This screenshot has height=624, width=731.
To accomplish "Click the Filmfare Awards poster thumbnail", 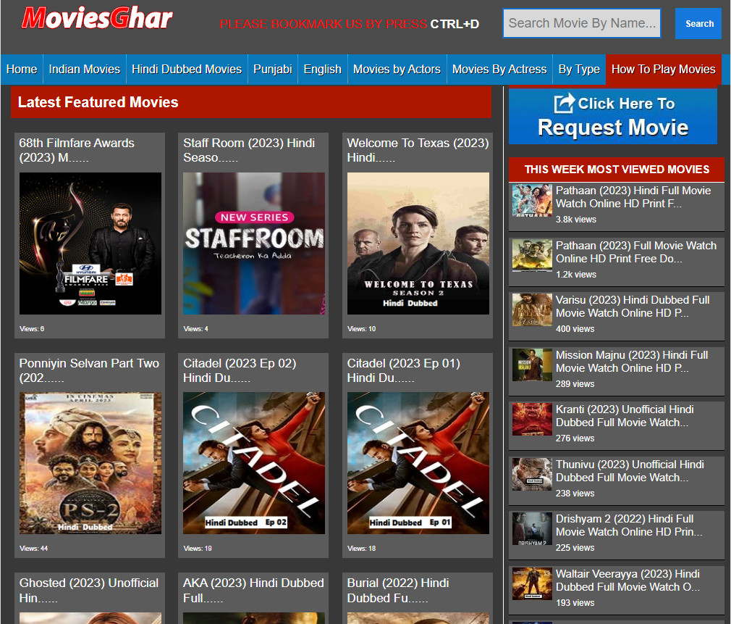I will tap(90, 244).
